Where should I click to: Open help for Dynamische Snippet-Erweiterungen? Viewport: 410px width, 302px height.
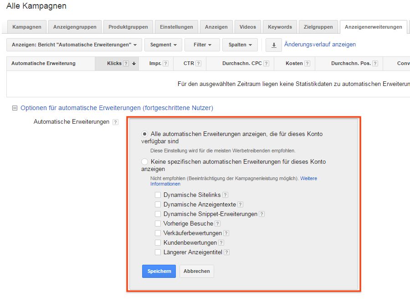pyautogui.click(x=261, y=214)
